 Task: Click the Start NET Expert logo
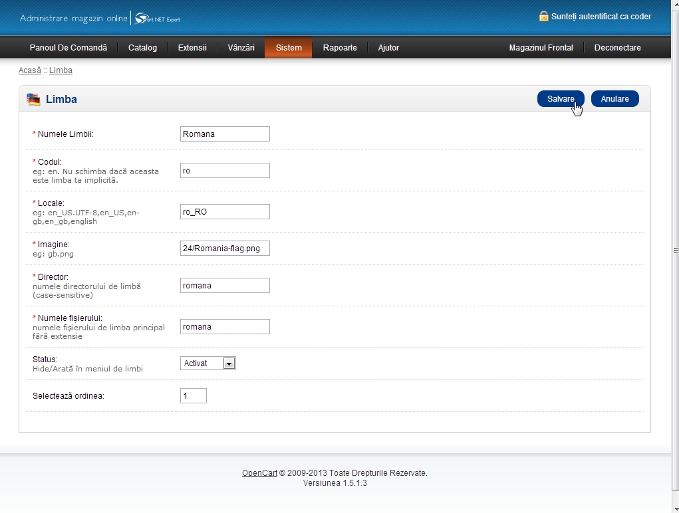(158, 19)
